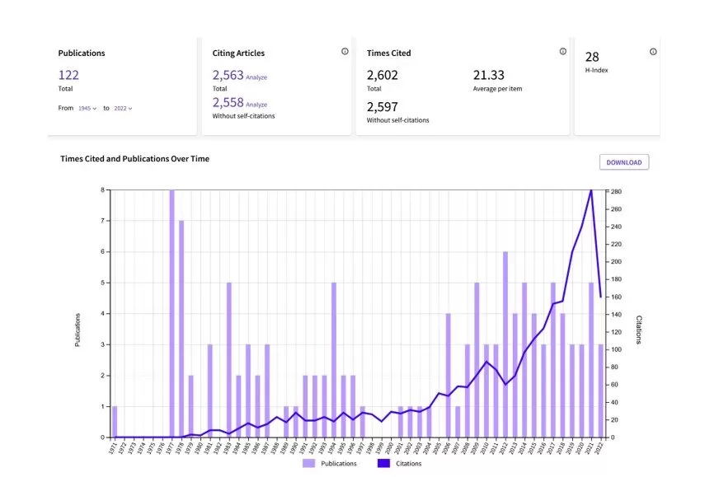Click Analyze next to 2,558
The height and width of the screenshot is (477, 724).
click(x=256, y=105)
